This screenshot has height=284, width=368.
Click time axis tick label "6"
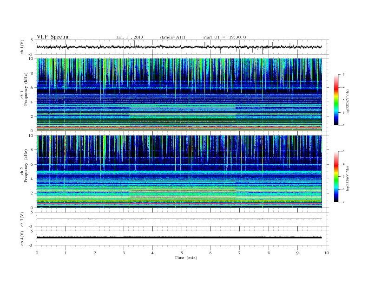(210, 253)
